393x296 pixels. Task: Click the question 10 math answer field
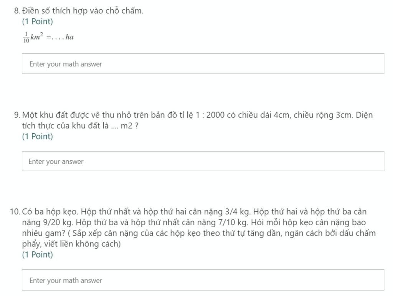coord(203,280)
